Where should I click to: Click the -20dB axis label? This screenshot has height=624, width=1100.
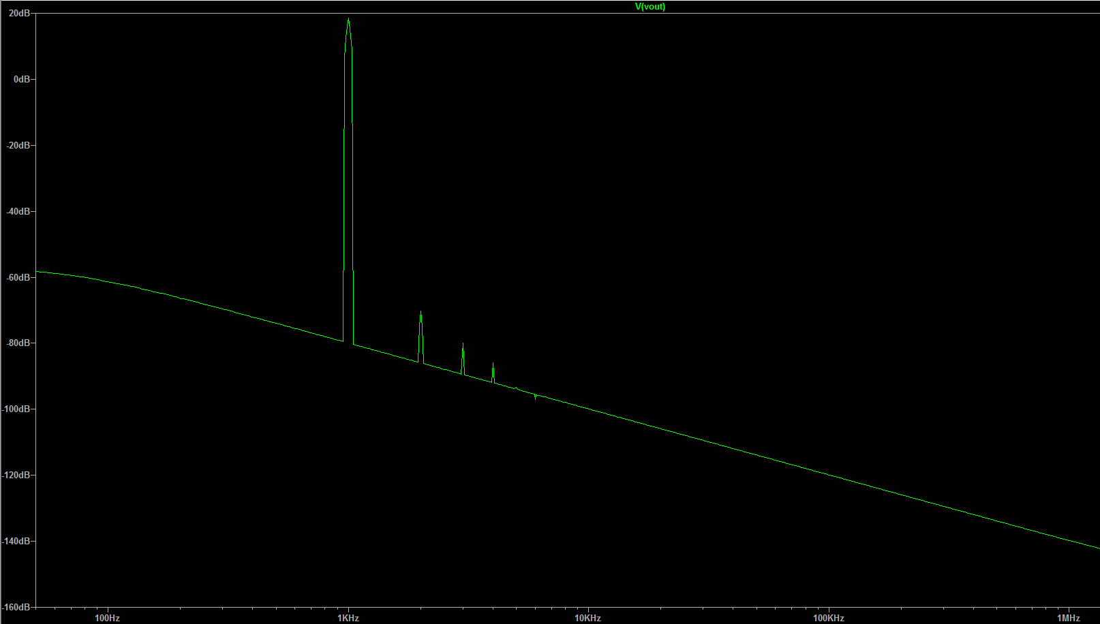pyautogui.click(x=18, y=146)
